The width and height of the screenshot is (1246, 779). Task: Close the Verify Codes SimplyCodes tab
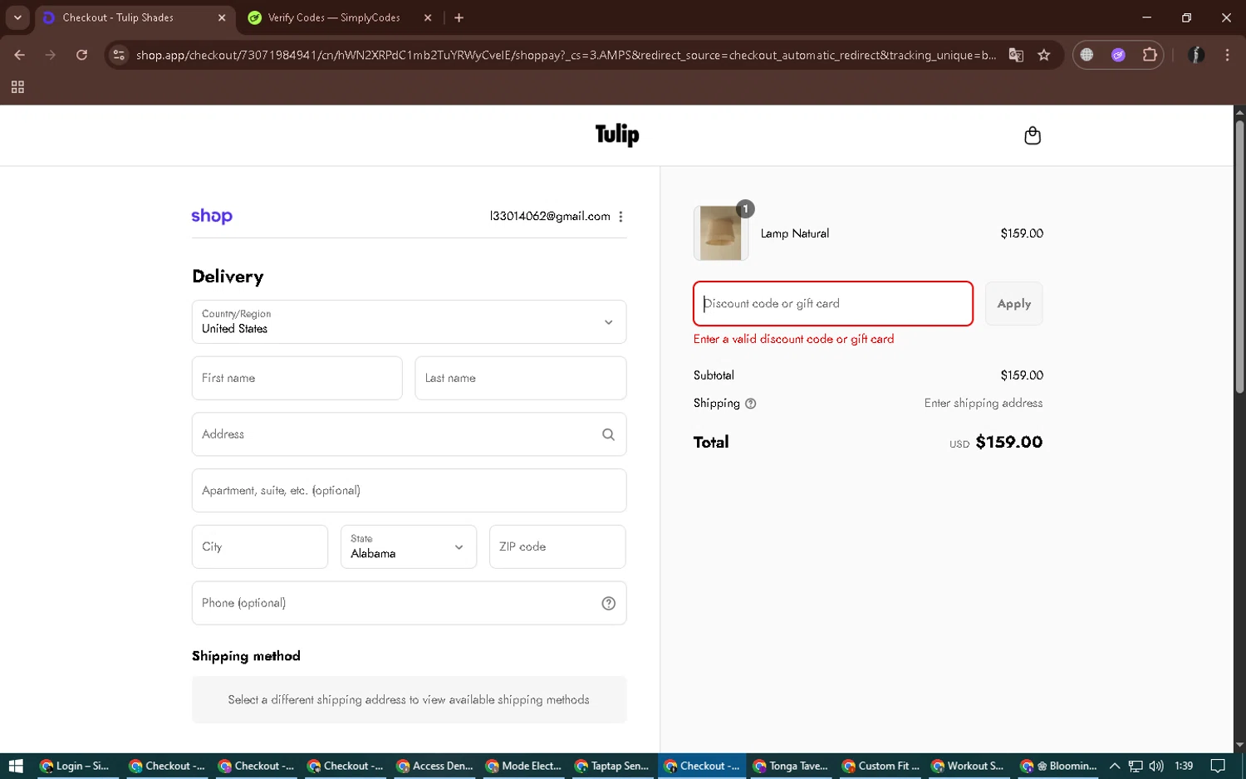pyautogui.click(x=428, y=17)
